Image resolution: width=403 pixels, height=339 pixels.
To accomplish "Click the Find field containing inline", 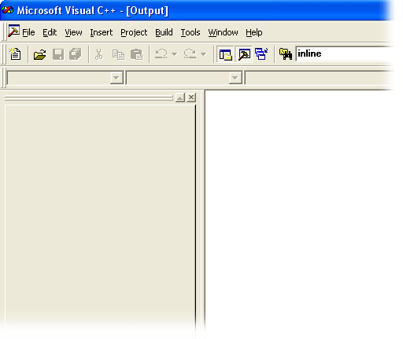I will [x=344, y=54].
